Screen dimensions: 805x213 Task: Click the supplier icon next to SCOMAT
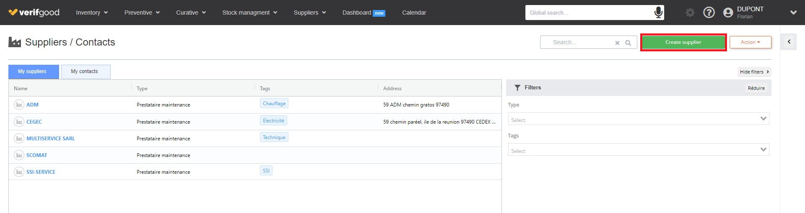[19, 155]
